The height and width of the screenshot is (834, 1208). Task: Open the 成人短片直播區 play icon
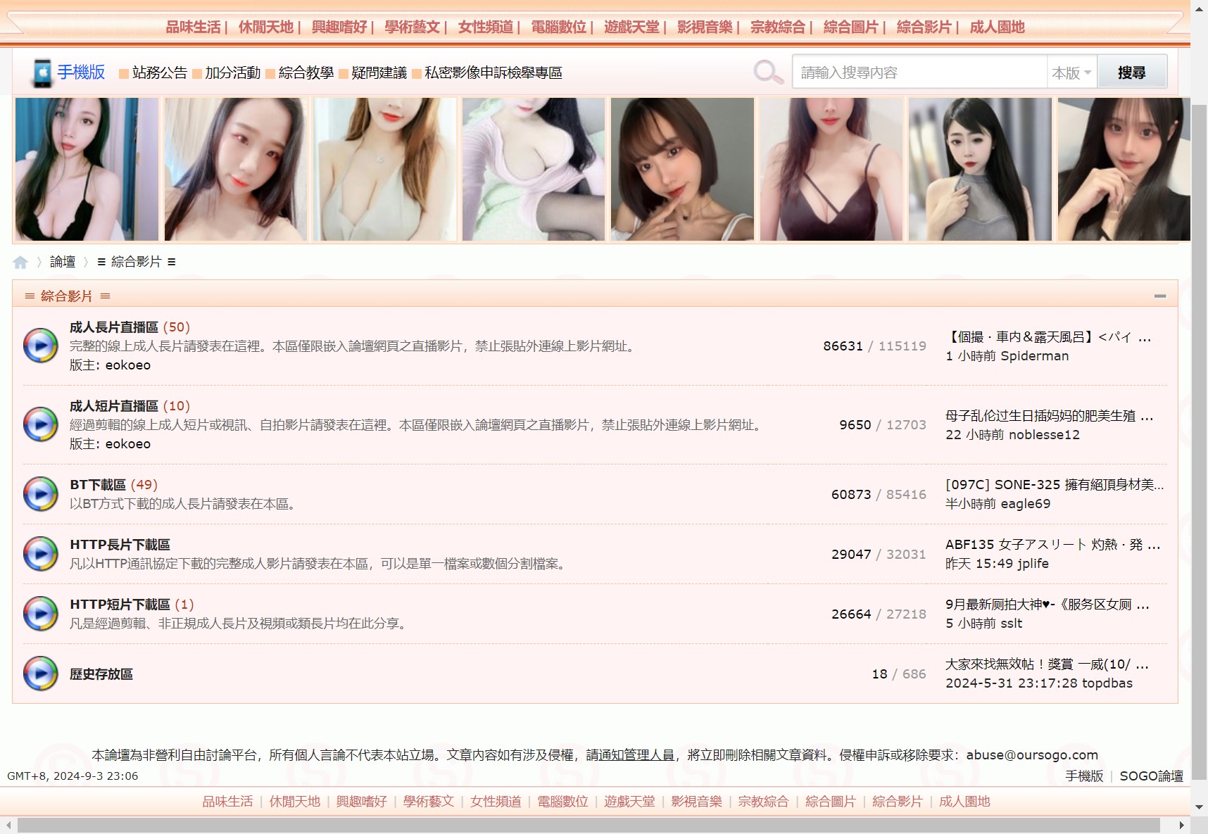40,424
